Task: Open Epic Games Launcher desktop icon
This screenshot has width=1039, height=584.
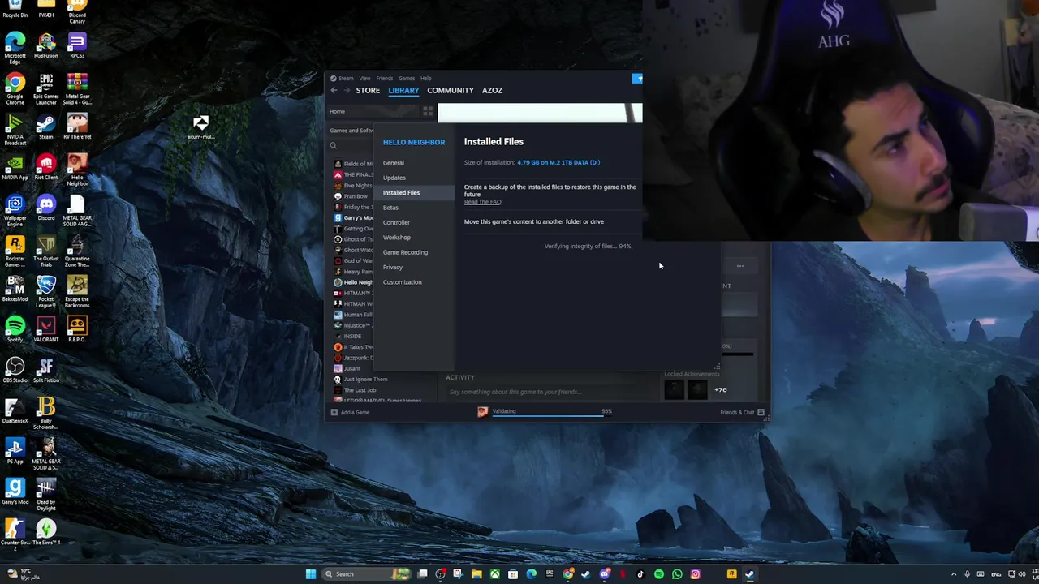Action: point(46,89)
